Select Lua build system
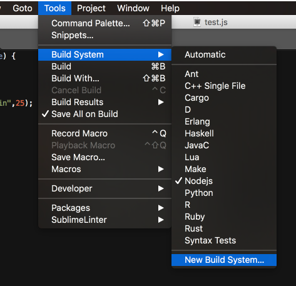The width and height of the screenshot is (296, 286). pyautogui.click(x=224, y=157)
